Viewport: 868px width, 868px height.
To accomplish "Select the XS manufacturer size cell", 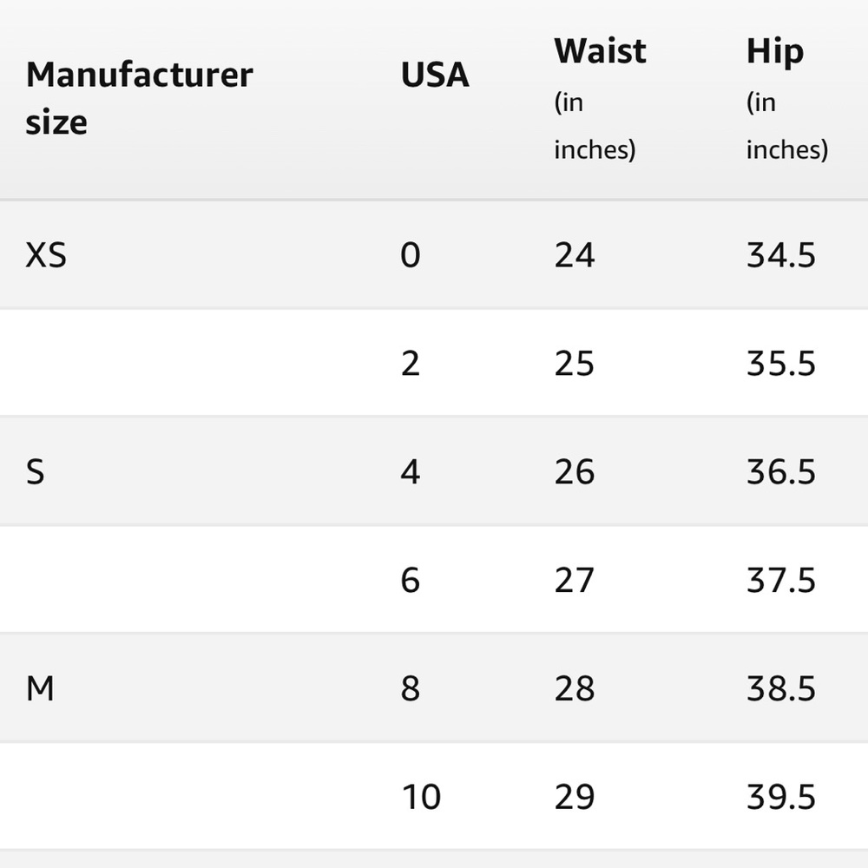I will (x=46, y=255).
